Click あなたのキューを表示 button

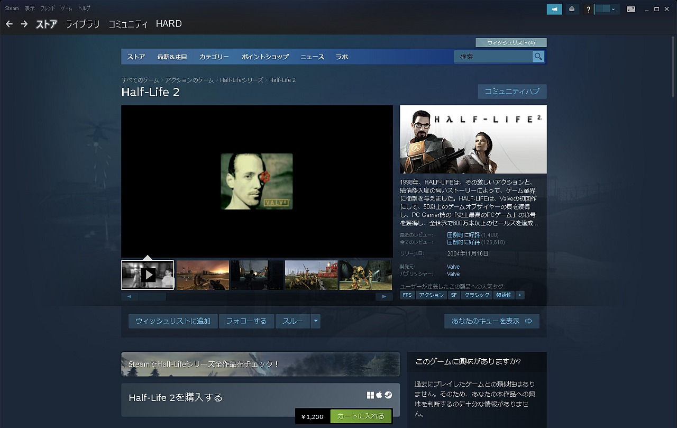tap(492, 321)
